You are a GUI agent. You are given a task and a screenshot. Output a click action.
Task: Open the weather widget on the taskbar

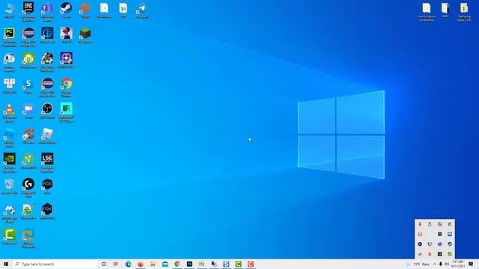coord(418,264)
